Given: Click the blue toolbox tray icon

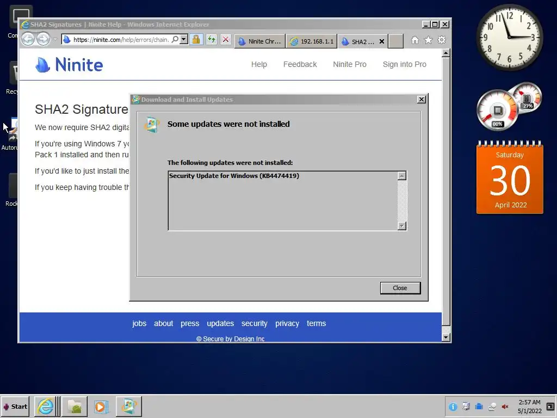Looking at the screenshot, I should (479, 407).
